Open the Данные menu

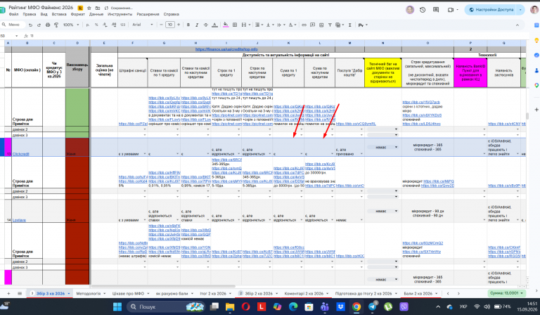96,15
